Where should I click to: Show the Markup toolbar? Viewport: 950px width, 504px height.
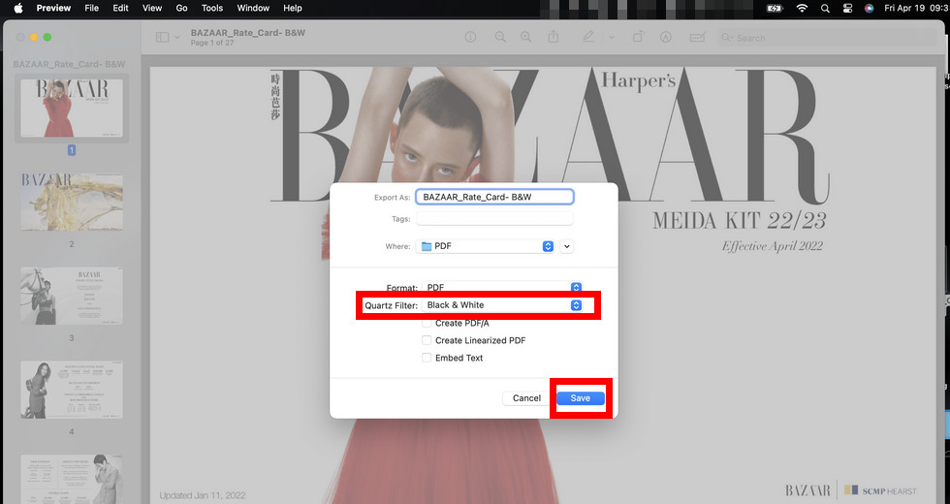tap(666, 37)
